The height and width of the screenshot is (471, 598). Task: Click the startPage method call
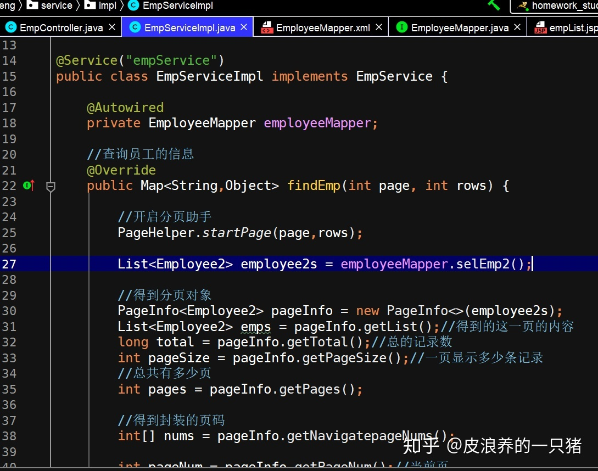coord(237,233)
